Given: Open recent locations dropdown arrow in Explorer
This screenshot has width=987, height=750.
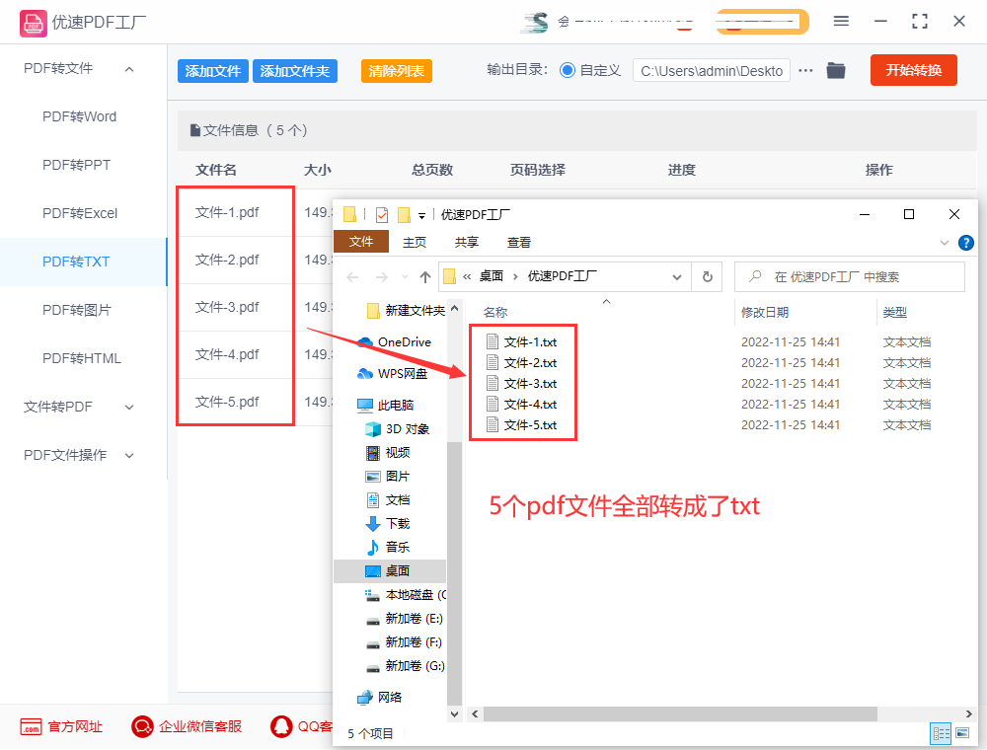Looking at the screenshot, I should point(405,277).
